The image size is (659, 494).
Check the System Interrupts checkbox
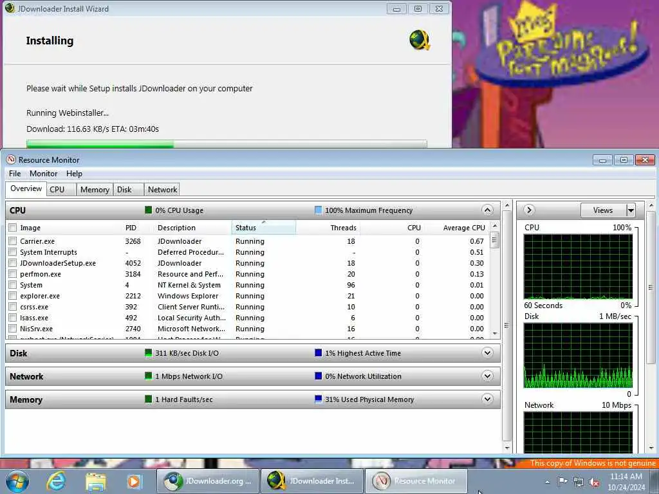[13, 252]
